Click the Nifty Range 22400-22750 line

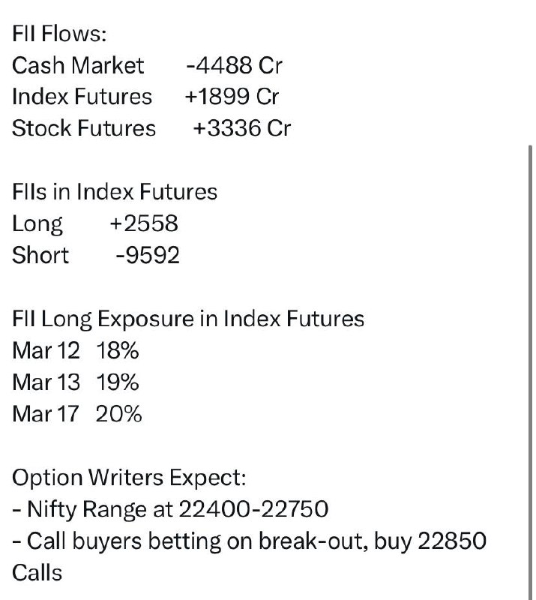click(x=170, y=510)
